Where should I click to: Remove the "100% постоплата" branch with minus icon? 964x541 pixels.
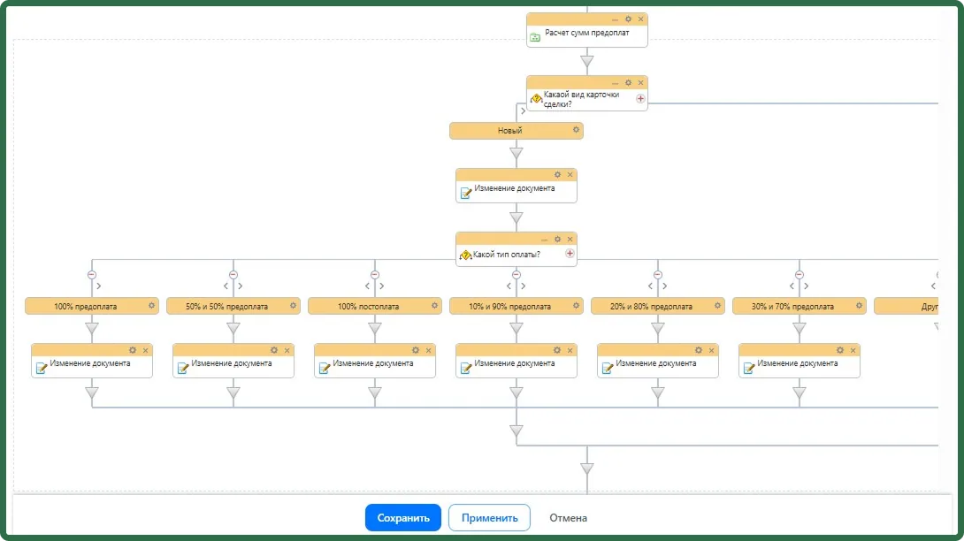[x=374, y=275]
